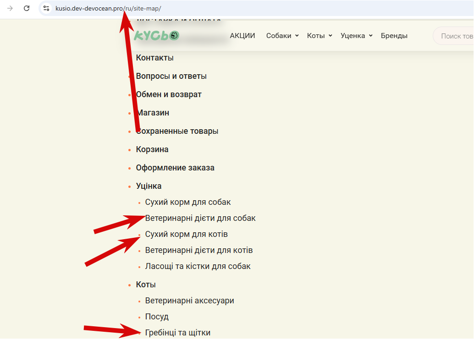
Task: Open the Обмен и возврат link
Action: click(169, 94)
